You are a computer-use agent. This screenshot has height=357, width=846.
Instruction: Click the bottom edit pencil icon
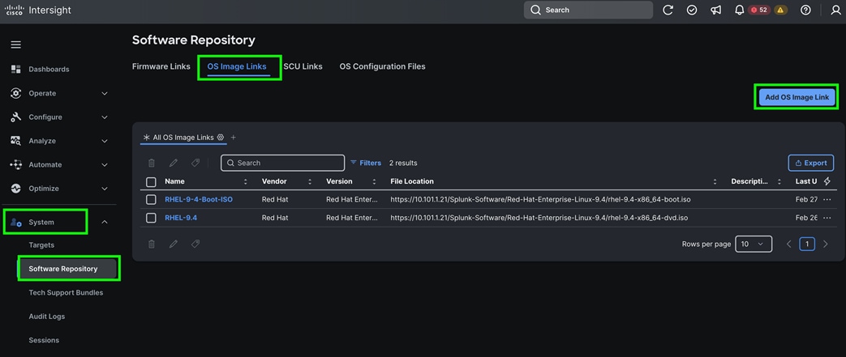pos(174,244)
